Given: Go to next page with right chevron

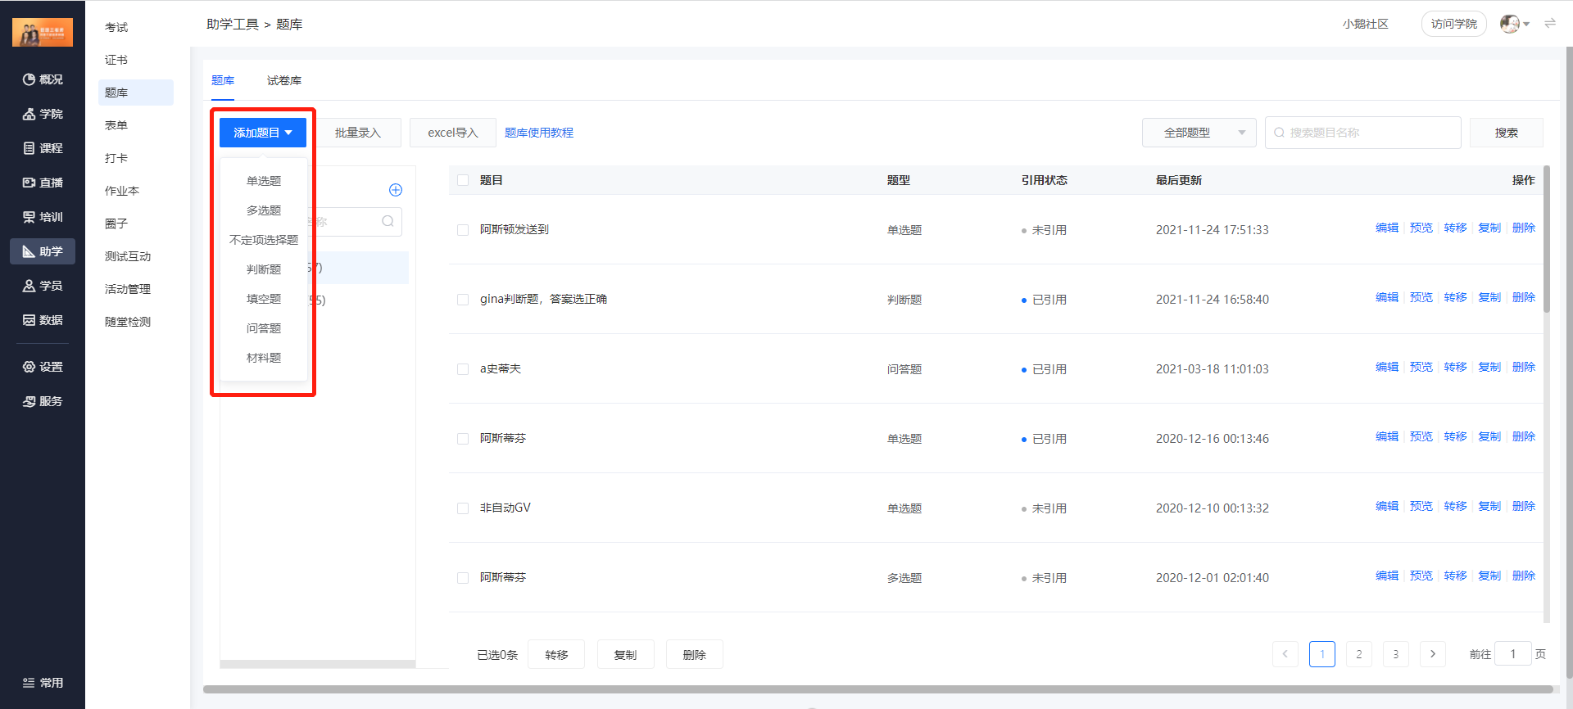Looking at the screenshot, I should click(1432, 654).
